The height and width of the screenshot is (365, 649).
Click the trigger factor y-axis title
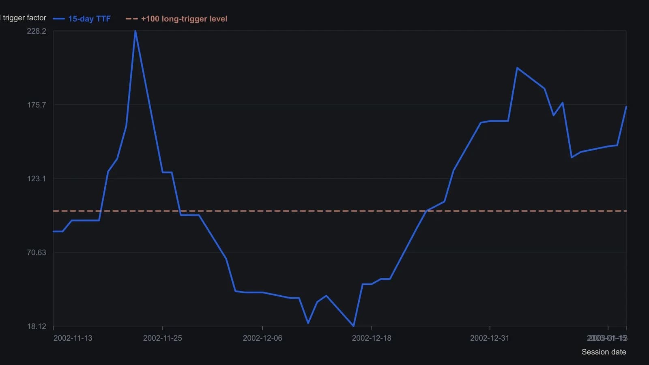[x=23, y=18]
